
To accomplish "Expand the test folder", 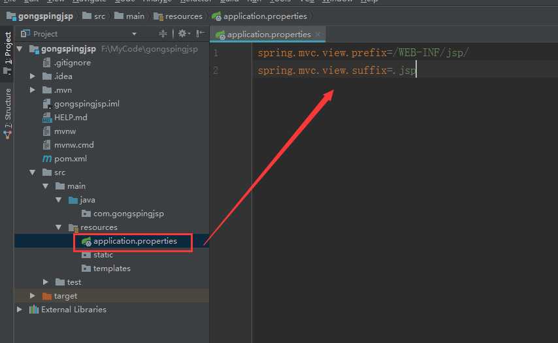I will coord(46,282).
